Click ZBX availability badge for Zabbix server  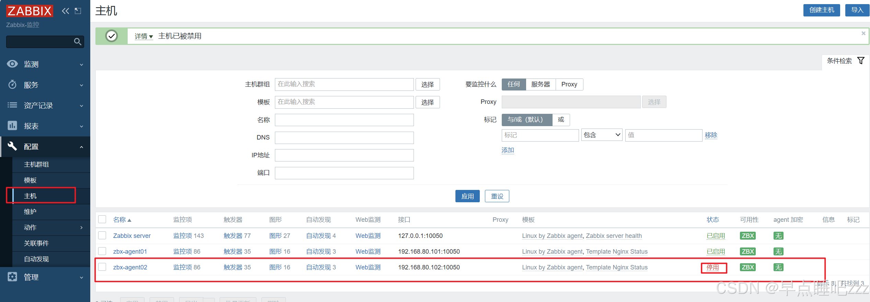click(x=748, y=236)
